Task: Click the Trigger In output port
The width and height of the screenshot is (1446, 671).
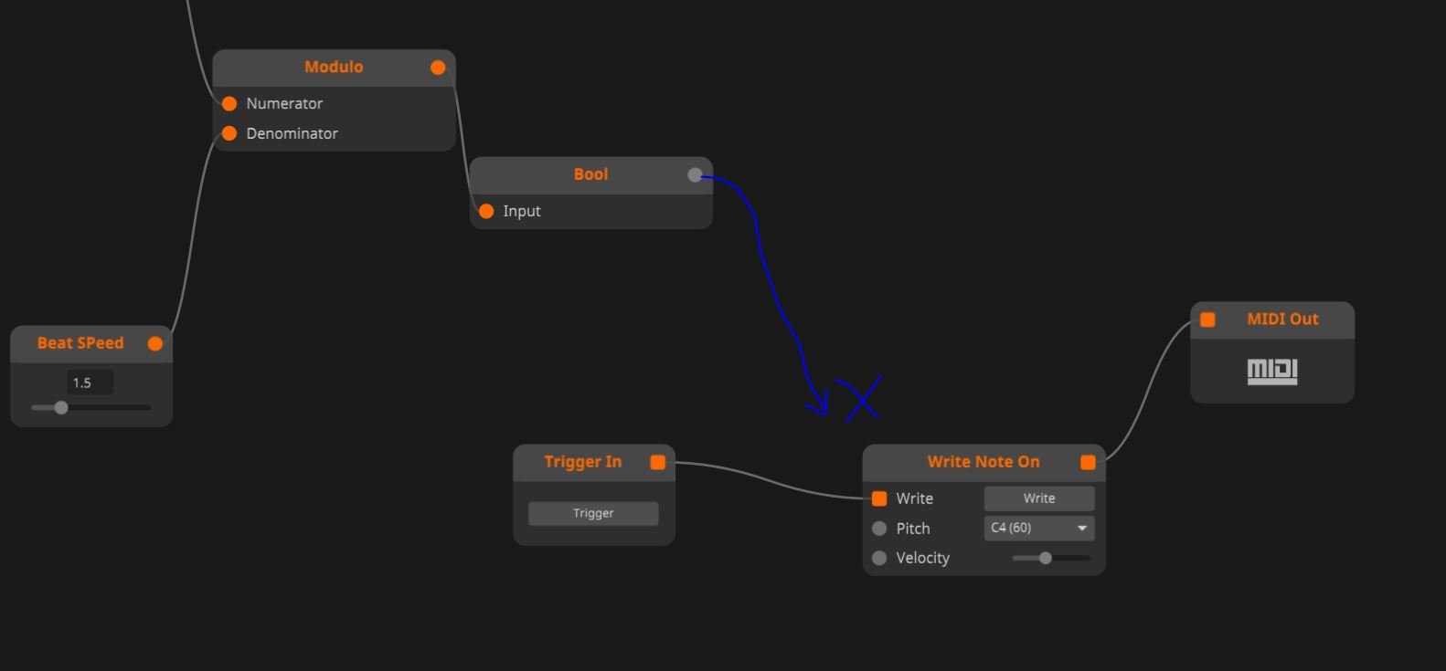Action: 657,463
